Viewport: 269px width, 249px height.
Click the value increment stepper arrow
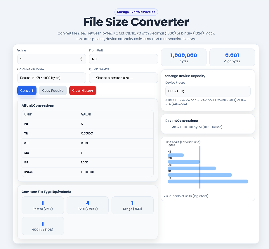click(81, 58)
